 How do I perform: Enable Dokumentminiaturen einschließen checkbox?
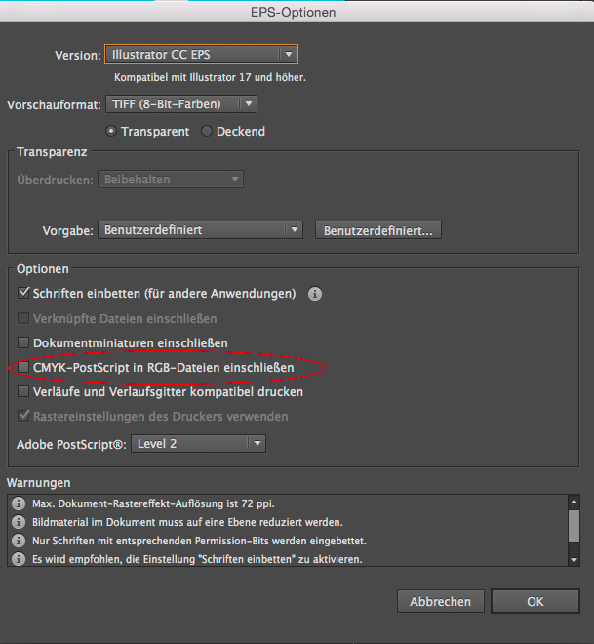tap(24, 342)
